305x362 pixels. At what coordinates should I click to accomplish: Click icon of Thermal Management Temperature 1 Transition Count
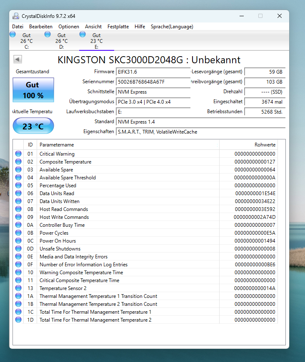18,296
